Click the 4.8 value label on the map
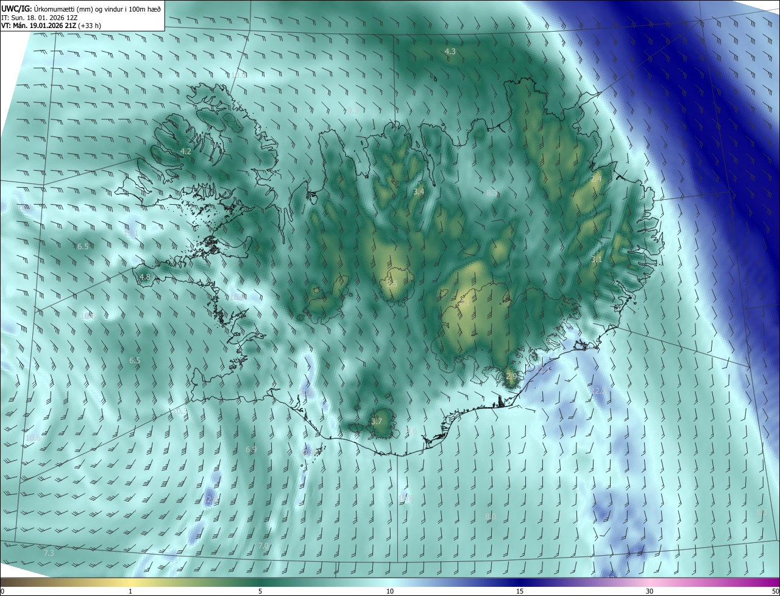 click(x=144, y=277)
